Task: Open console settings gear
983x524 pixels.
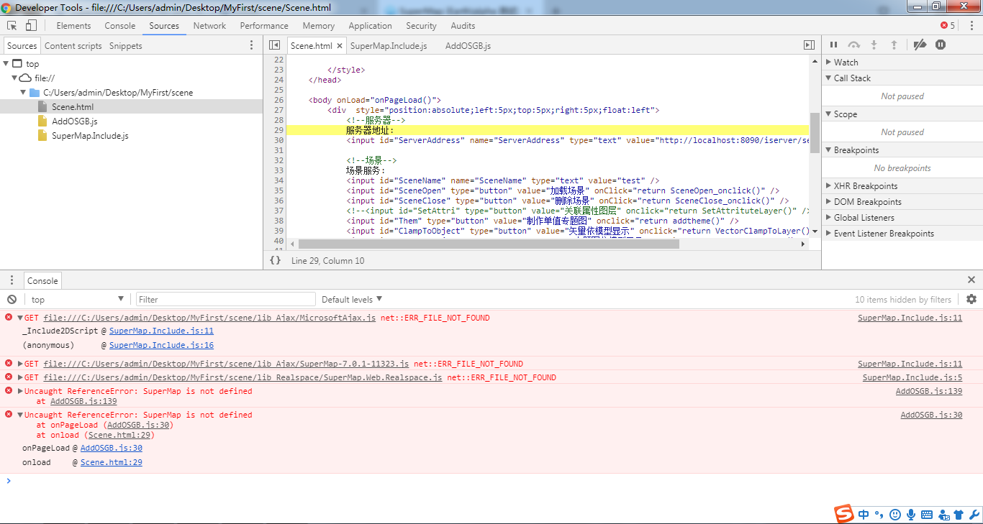Action: point(971,299)
